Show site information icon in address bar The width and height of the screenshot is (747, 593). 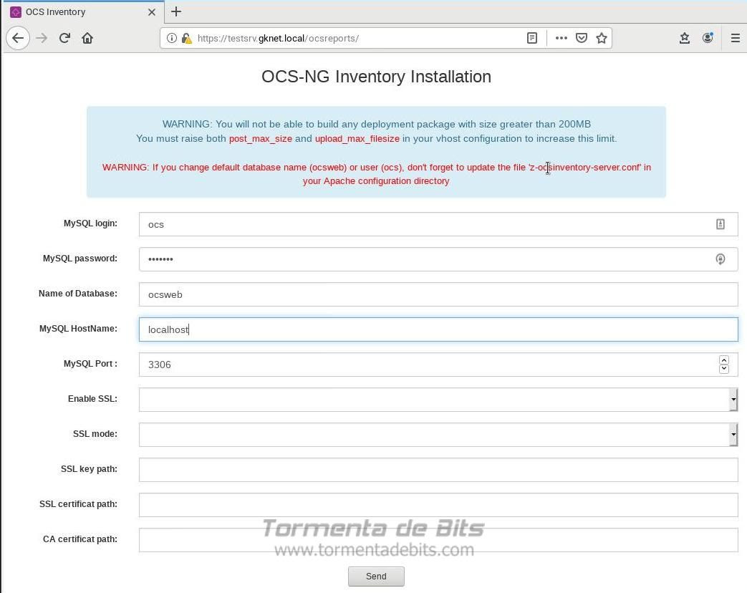171,38
